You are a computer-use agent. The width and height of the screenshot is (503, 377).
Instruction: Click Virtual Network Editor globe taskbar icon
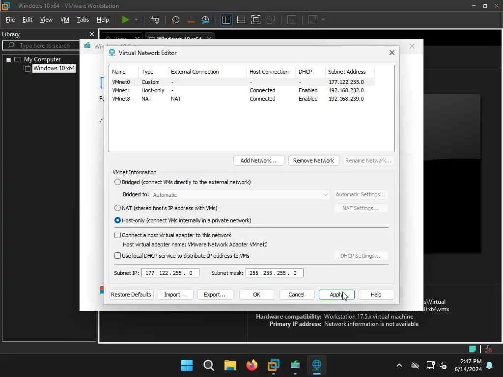(317, 365)
